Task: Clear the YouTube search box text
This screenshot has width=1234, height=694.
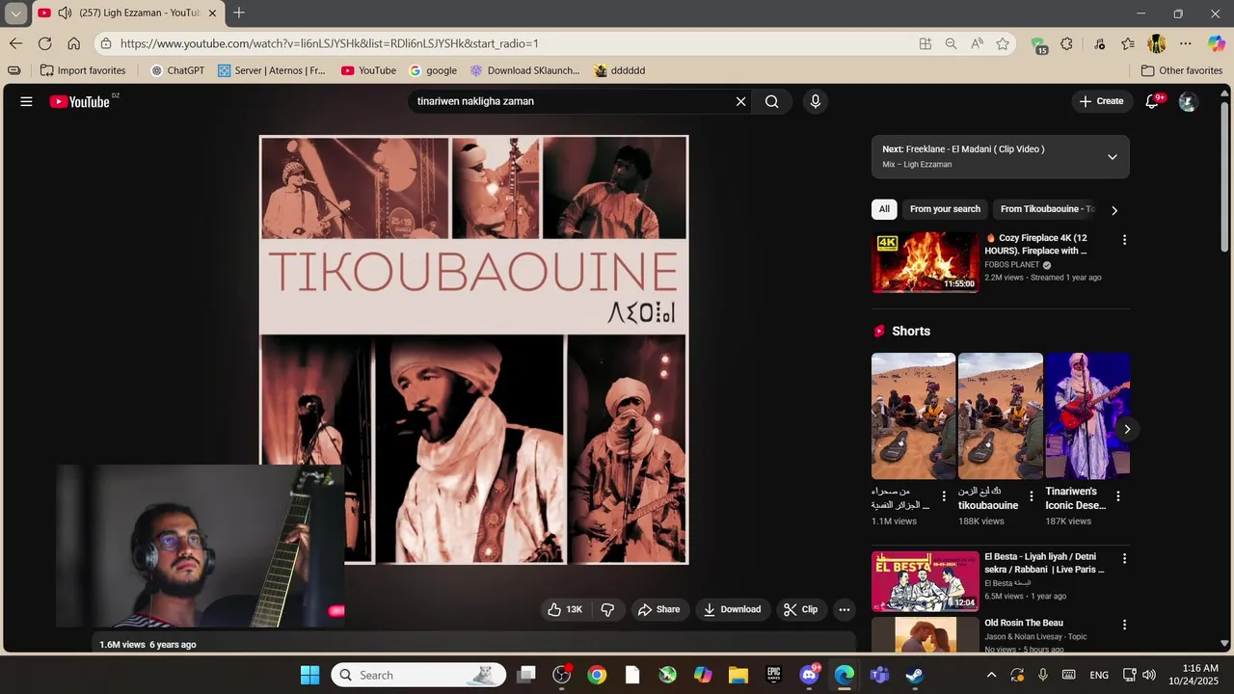Action: pos(740,101)
